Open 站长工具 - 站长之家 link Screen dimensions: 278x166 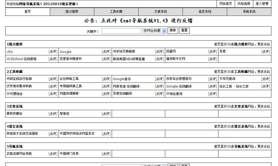[234, 86]
